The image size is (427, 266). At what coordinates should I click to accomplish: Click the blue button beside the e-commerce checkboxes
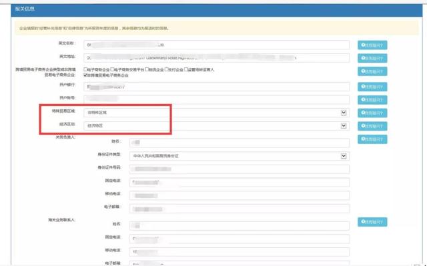click(372, 71)
